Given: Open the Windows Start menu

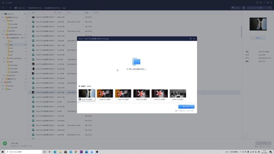Looking at the screenshot, I should pos(3,152).
